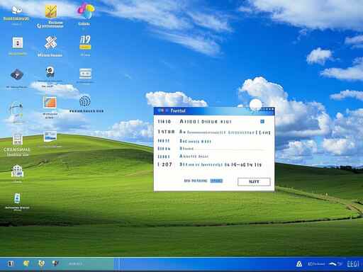363x272 pixels.
Task: Open the colorful music note balloons icon
Action: (x=85, y=11)
